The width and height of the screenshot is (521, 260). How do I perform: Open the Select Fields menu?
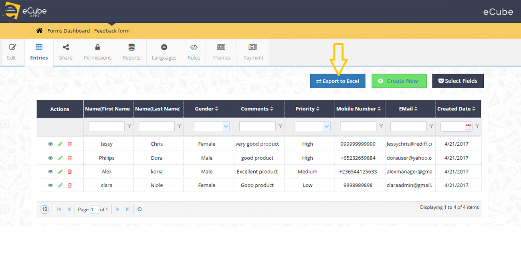(458, 81)
